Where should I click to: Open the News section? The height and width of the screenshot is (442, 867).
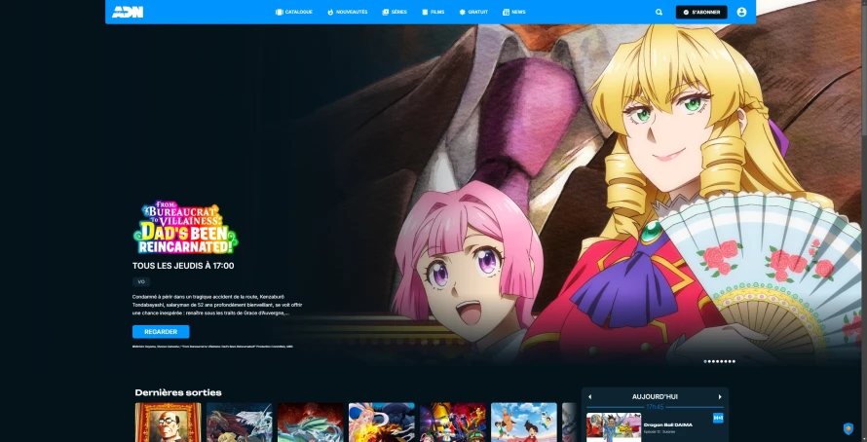pos(514,12)
